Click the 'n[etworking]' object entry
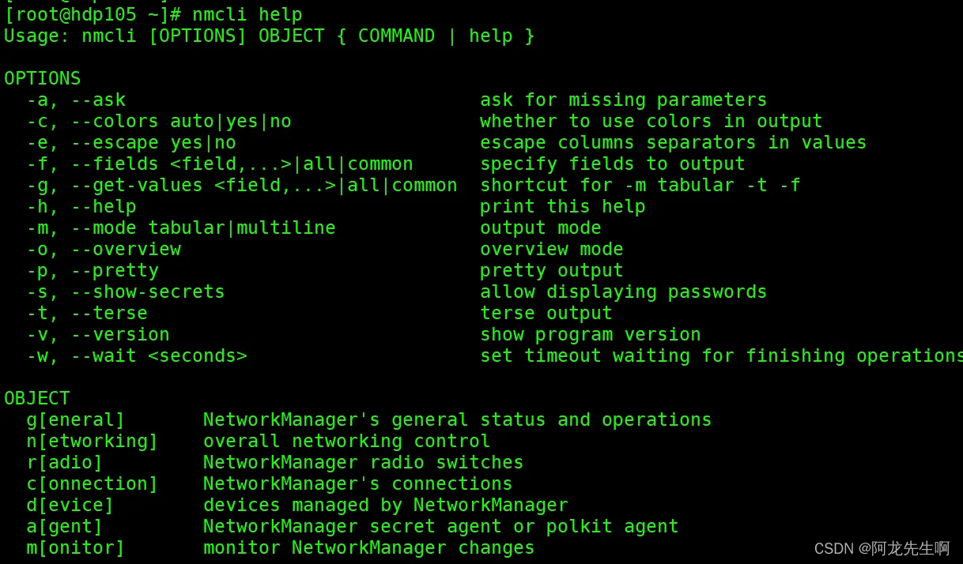Screen dimensions: 963x564 (x=92, y=441)
